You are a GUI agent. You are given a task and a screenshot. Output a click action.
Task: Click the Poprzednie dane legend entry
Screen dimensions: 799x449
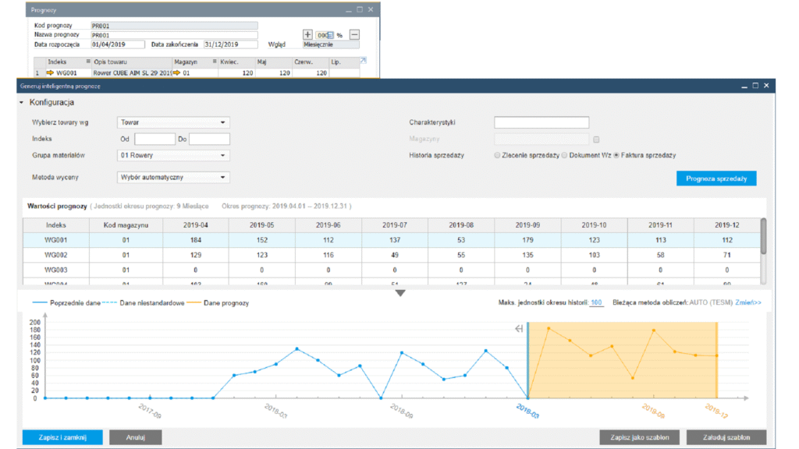pos(66,303)
